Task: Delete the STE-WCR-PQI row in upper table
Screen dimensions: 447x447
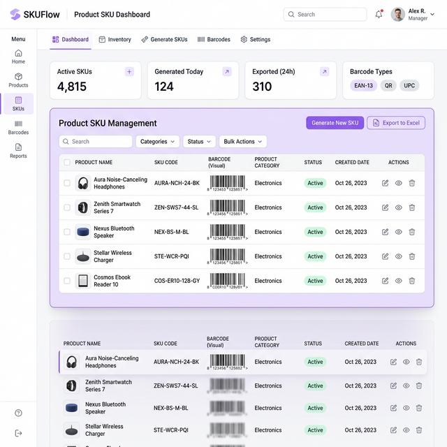Action: pos(412,256)
